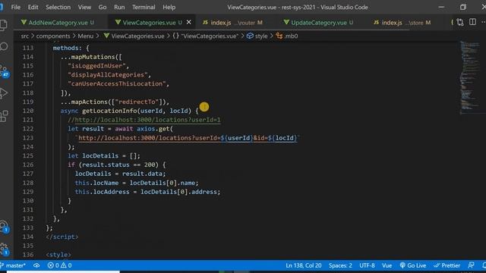Split the editor to the right
The width and height of the screenshot is (486, 273).
[x=472, y=22]
